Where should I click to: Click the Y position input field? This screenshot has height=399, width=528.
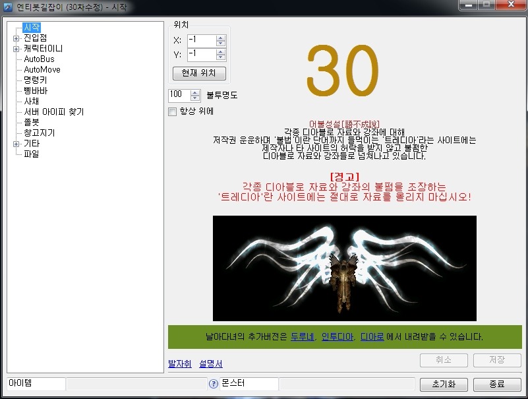201,55
